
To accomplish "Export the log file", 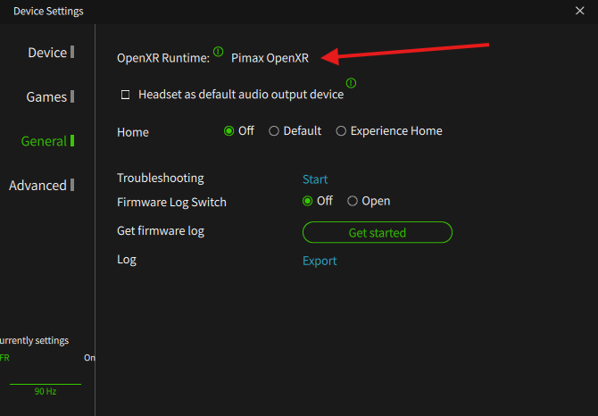I will click(x=320, y=262).
